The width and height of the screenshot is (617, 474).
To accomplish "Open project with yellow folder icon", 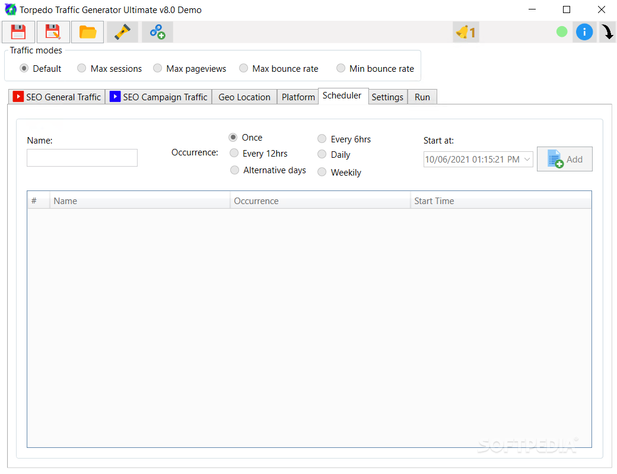I will pos(88,32).
